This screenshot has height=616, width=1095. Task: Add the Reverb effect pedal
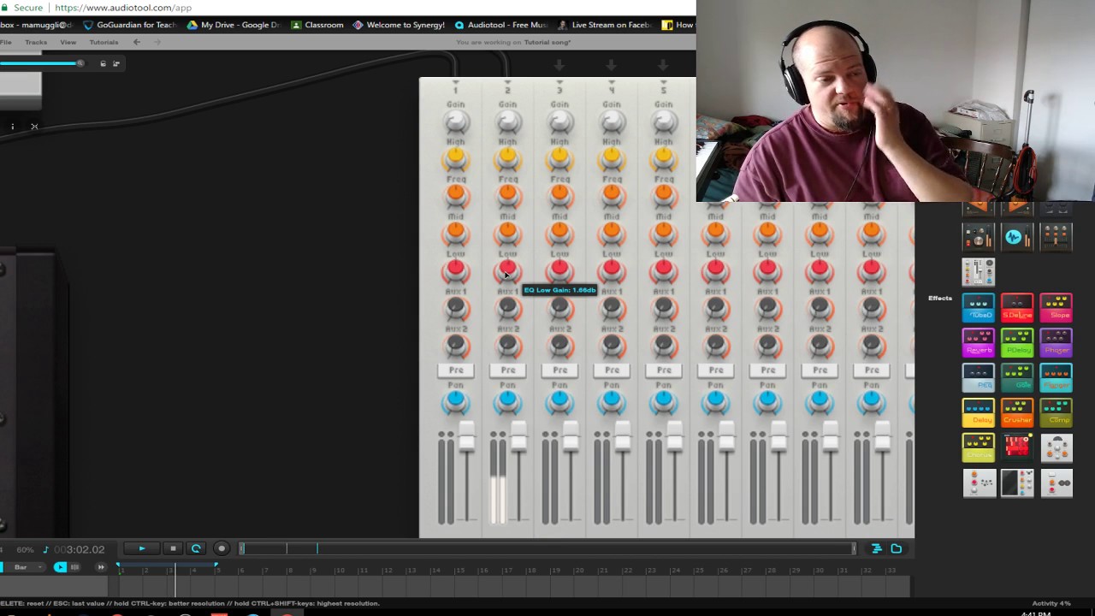click(979, 342)
